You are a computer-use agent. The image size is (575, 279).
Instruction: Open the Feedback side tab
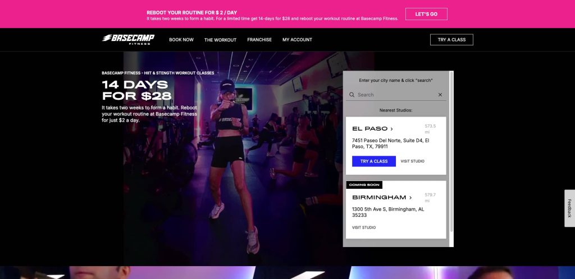569,208
